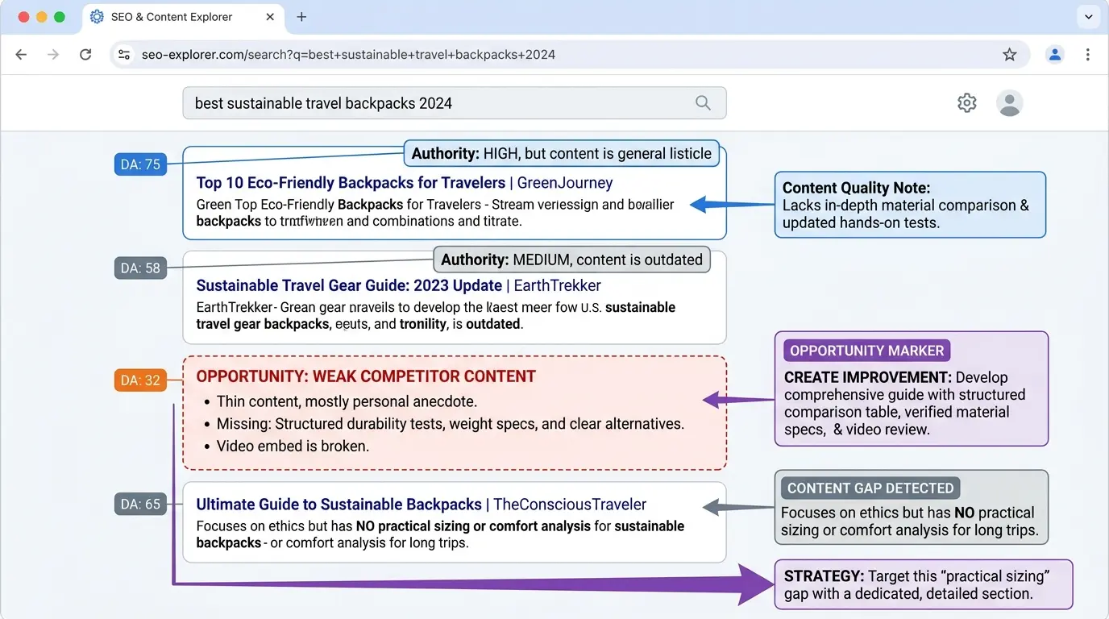Reload the seo-explorer.com page
This screenshot has width=1109, height=619.
(x=85, y=55)
